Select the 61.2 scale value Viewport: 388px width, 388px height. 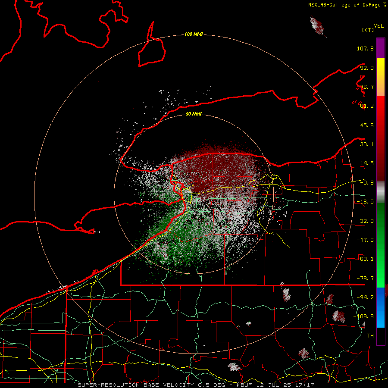pos(367,106)
